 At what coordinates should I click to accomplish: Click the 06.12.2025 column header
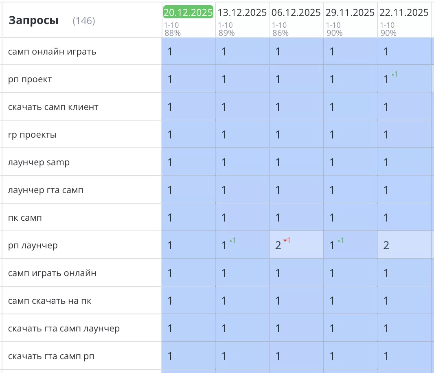[296, 13]
